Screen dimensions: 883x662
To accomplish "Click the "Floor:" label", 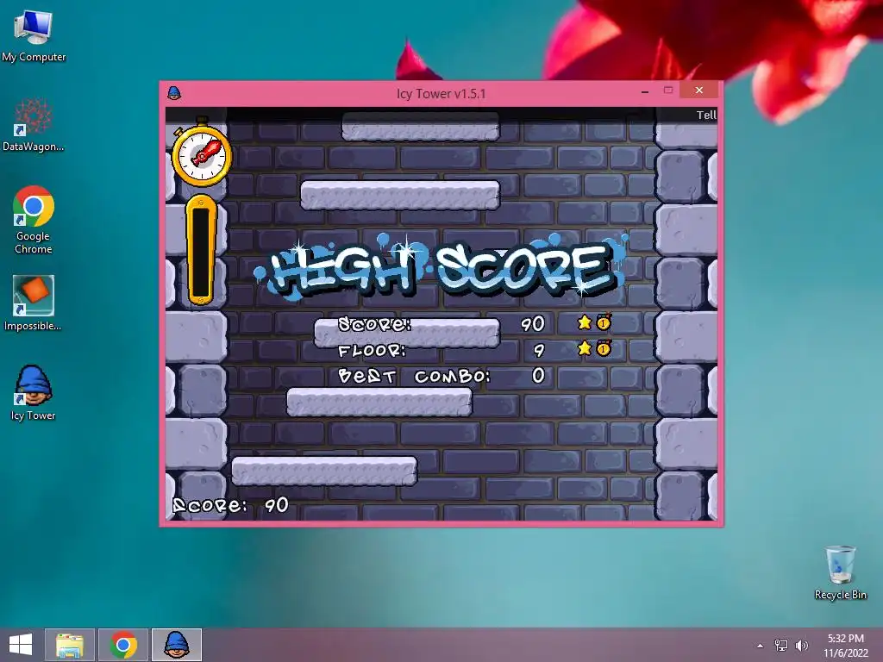I will tap(372, 351).
